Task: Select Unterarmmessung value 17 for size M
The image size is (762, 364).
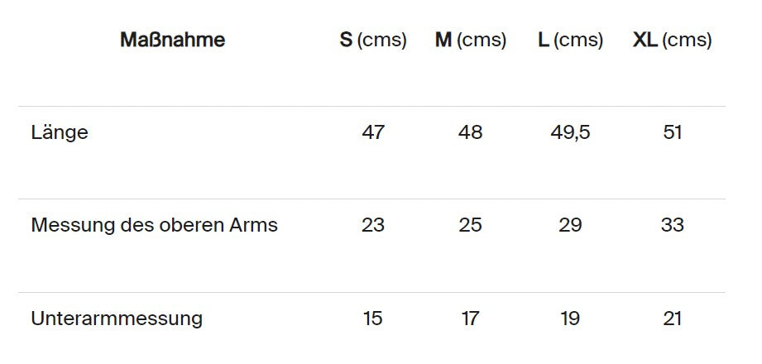Action: point(470,318)
